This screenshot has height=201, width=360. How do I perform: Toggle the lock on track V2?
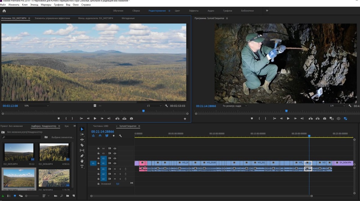point(98,158)
